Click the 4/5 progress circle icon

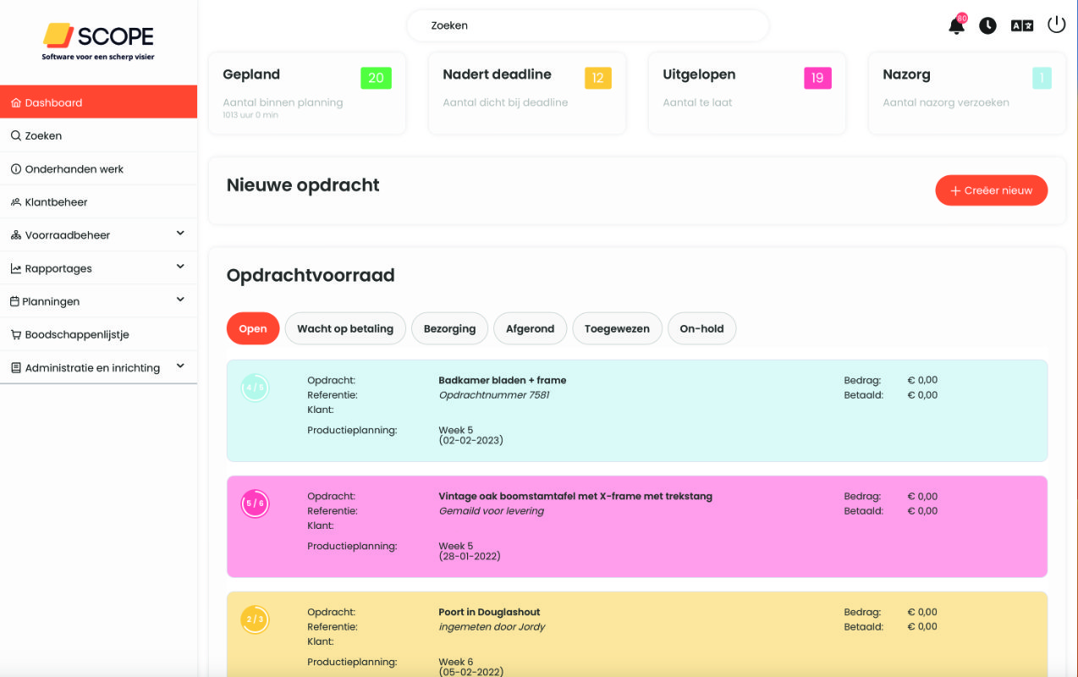(x=255, y=388)
